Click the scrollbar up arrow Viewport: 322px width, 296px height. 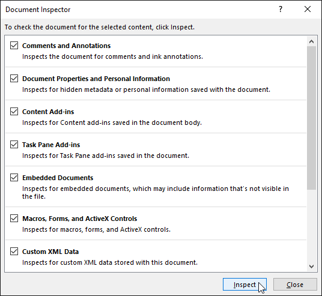coord(312,41)
